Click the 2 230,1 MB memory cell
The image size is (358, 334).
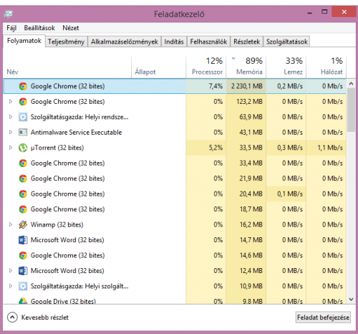point(246,86)
